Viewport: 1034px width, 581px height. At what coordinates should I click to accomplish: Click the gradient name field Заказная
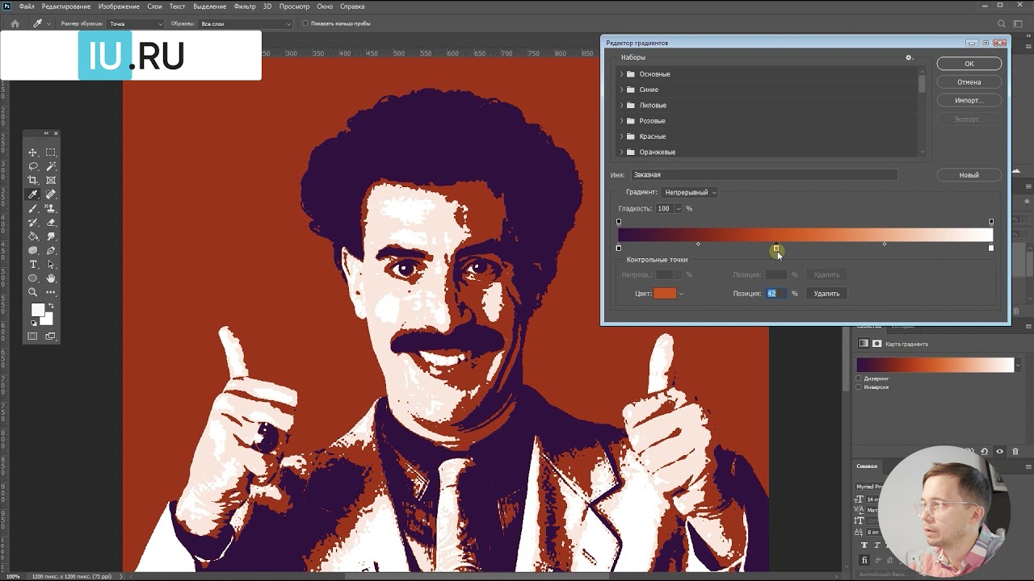pyautogui.click(x=764, y=174)
